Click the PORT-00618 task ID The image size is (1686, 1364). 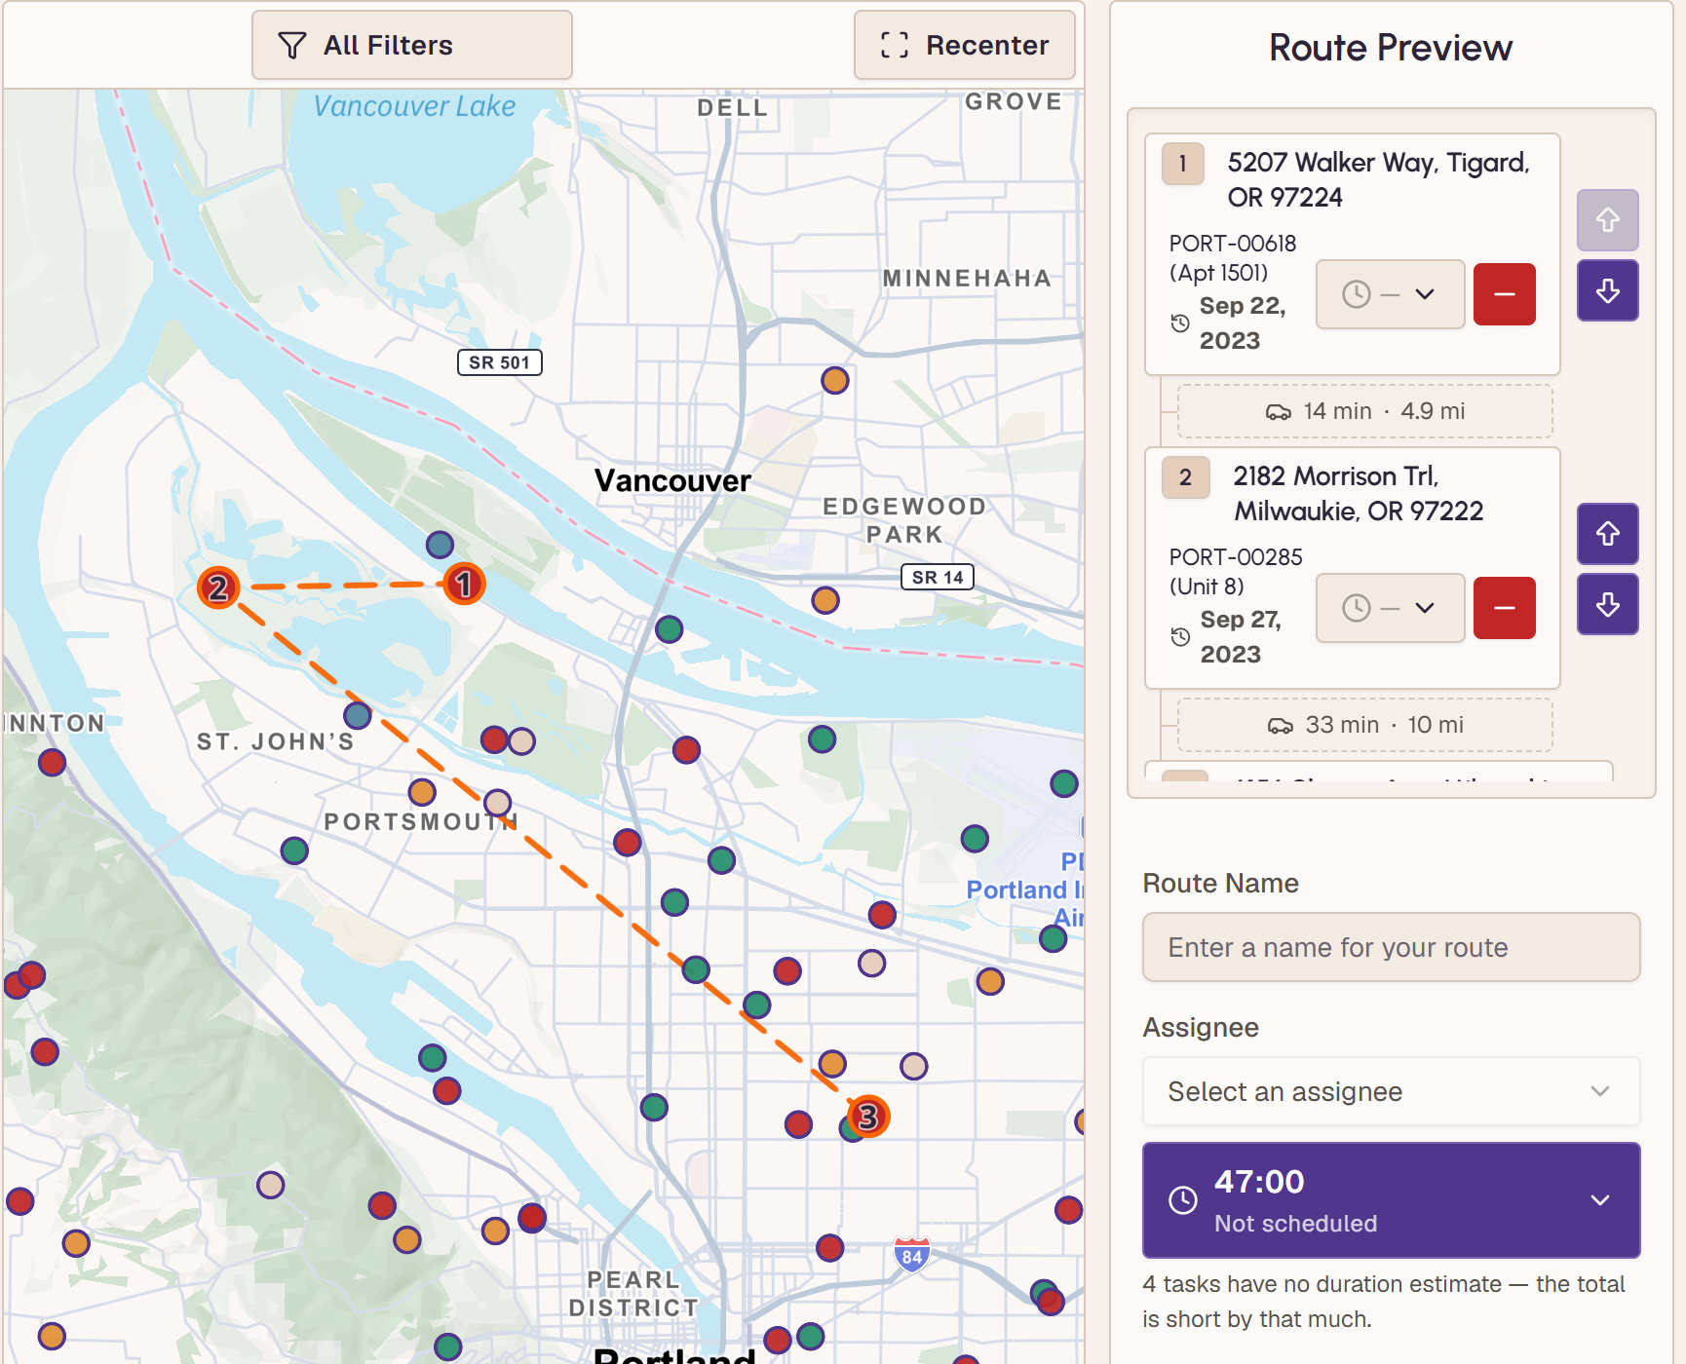point(1233,244)
